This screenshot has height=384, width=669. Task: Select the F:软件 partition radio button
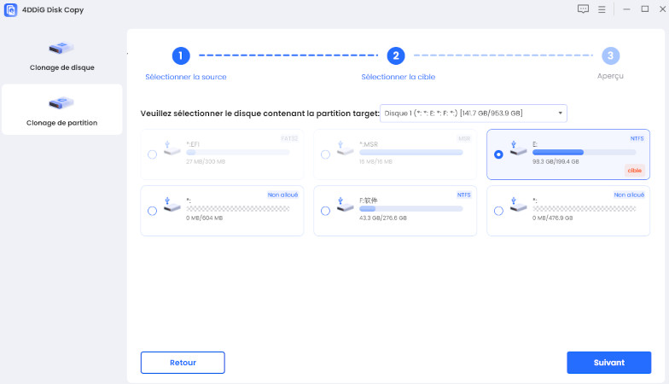pyautogui.click(x=325, y=211)
